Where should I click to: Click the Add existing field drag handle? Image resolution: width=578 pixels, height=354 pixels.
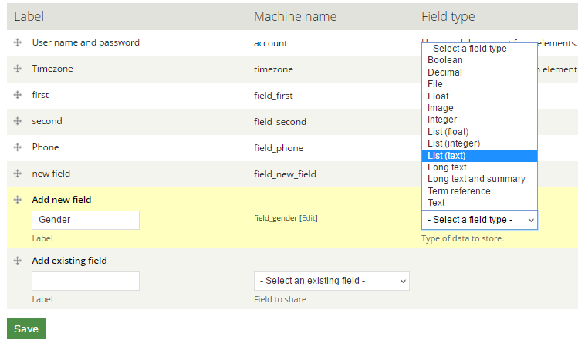pos(17,261)
